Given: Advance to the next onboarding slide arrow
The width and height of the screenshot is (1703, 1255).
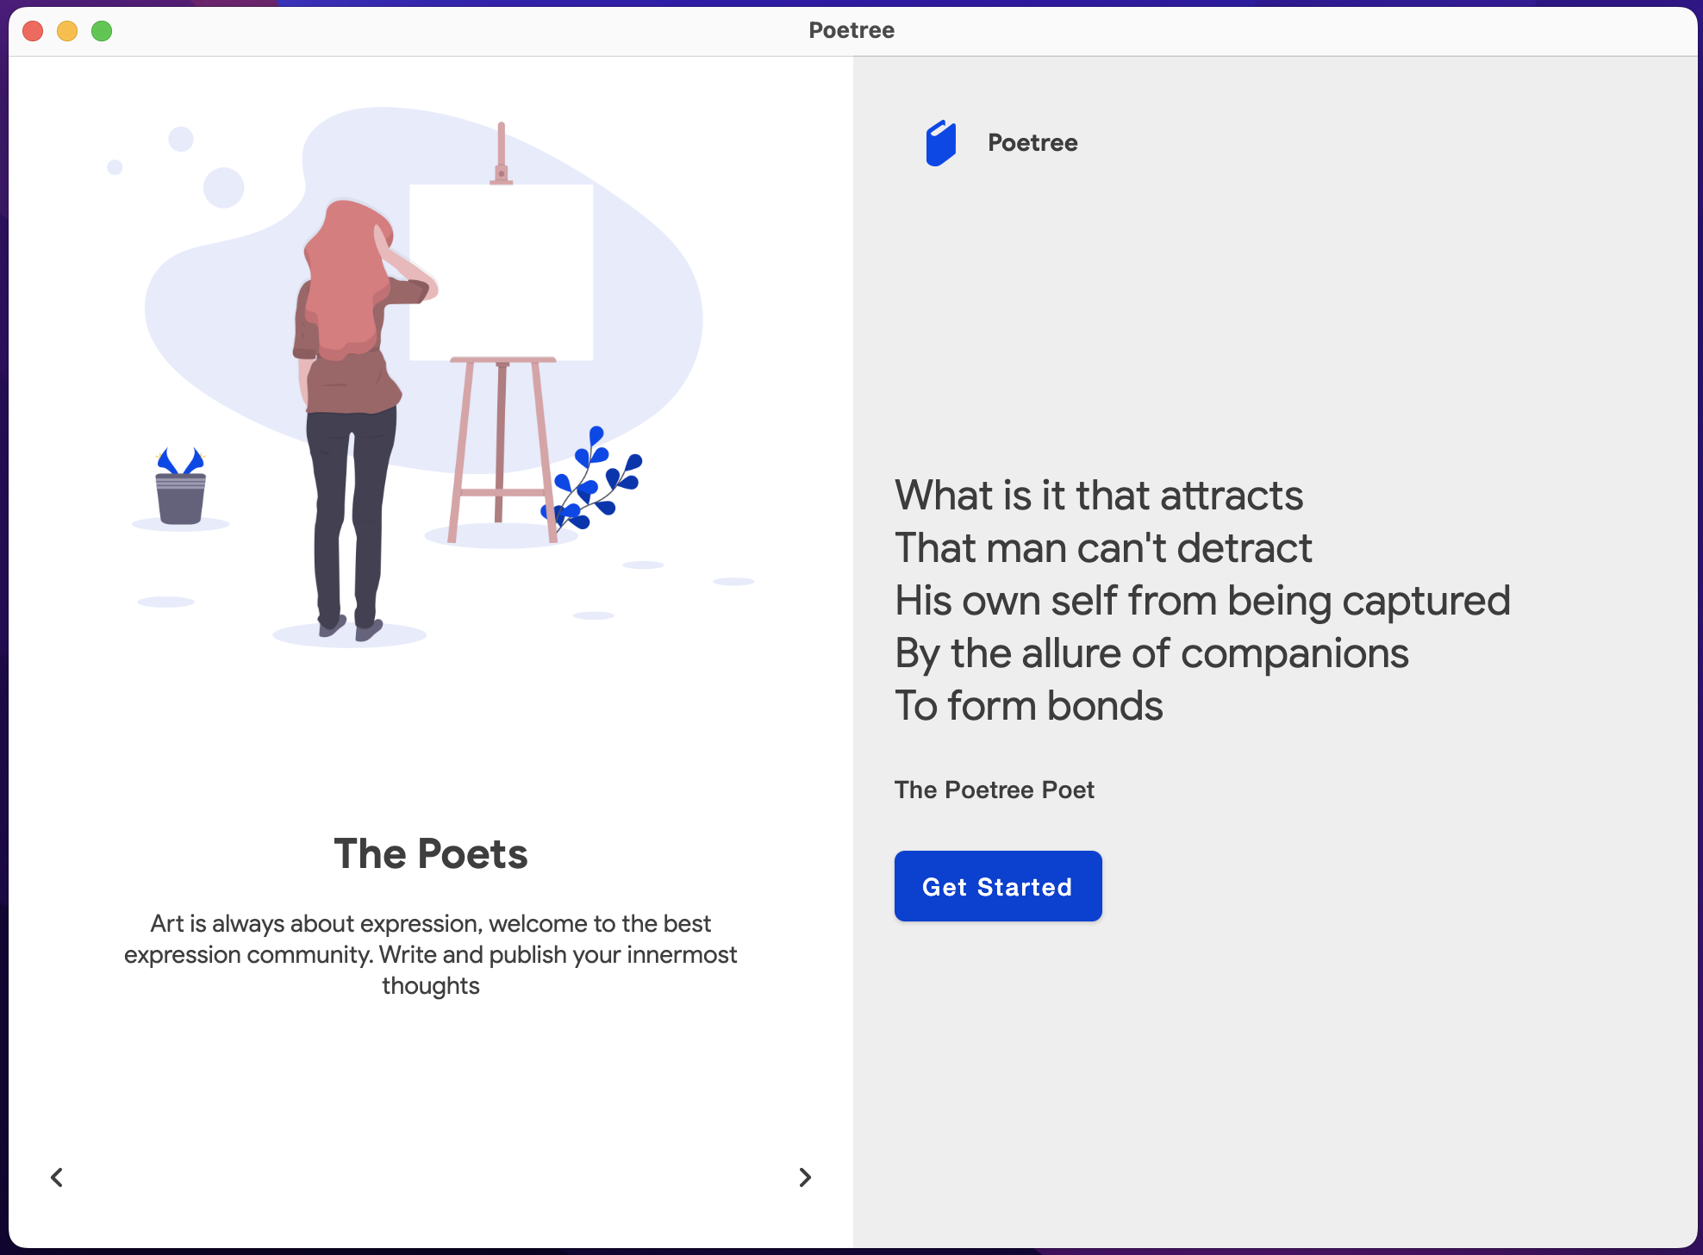Looking at the screenshot, I should click(x=805, y=1177).
